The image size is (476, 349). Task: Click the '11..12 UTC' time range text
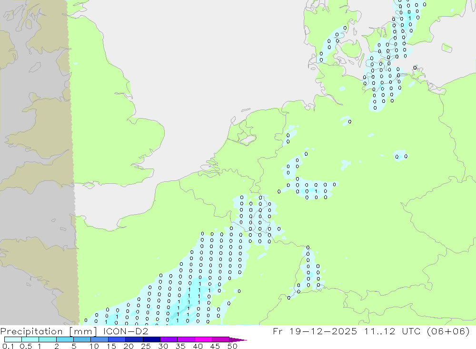tap(392, 331)
